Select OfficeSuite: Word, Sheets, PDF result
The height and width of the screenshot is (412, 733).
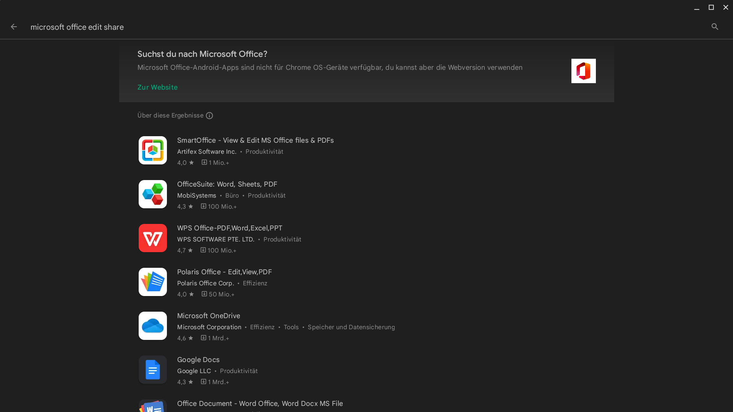pos(227,184)
